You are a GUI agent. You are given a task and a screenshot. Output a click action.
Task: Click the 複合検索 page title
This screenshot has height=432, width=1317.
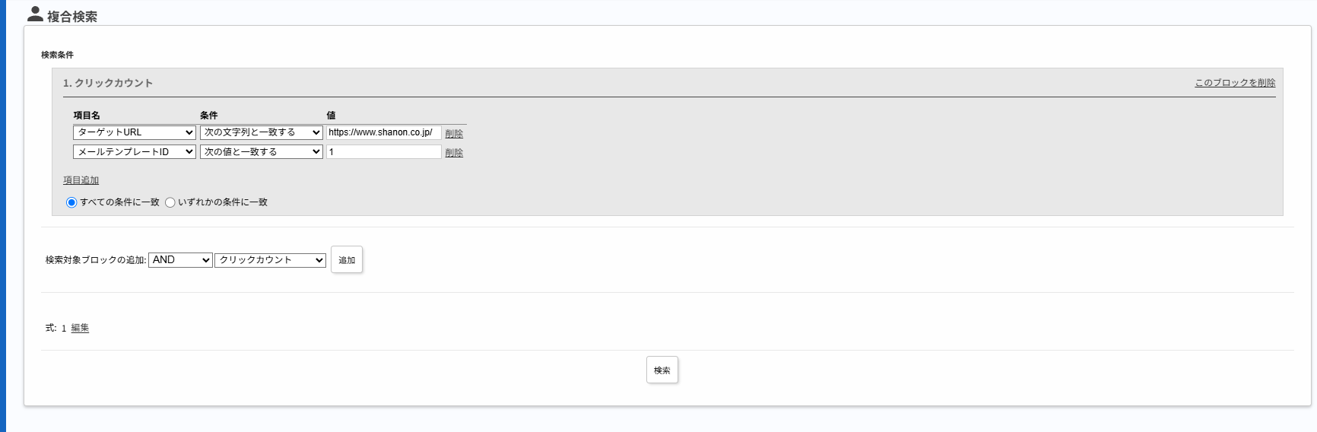[72, 16]
